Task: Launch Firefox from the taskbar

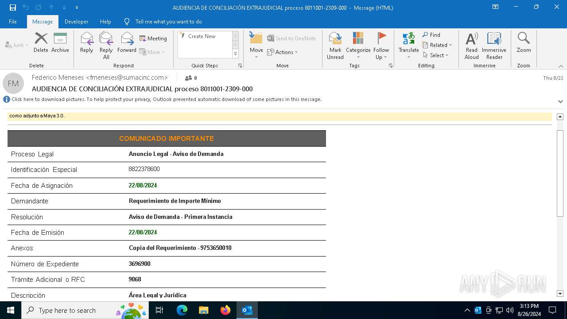Action: 225,310
